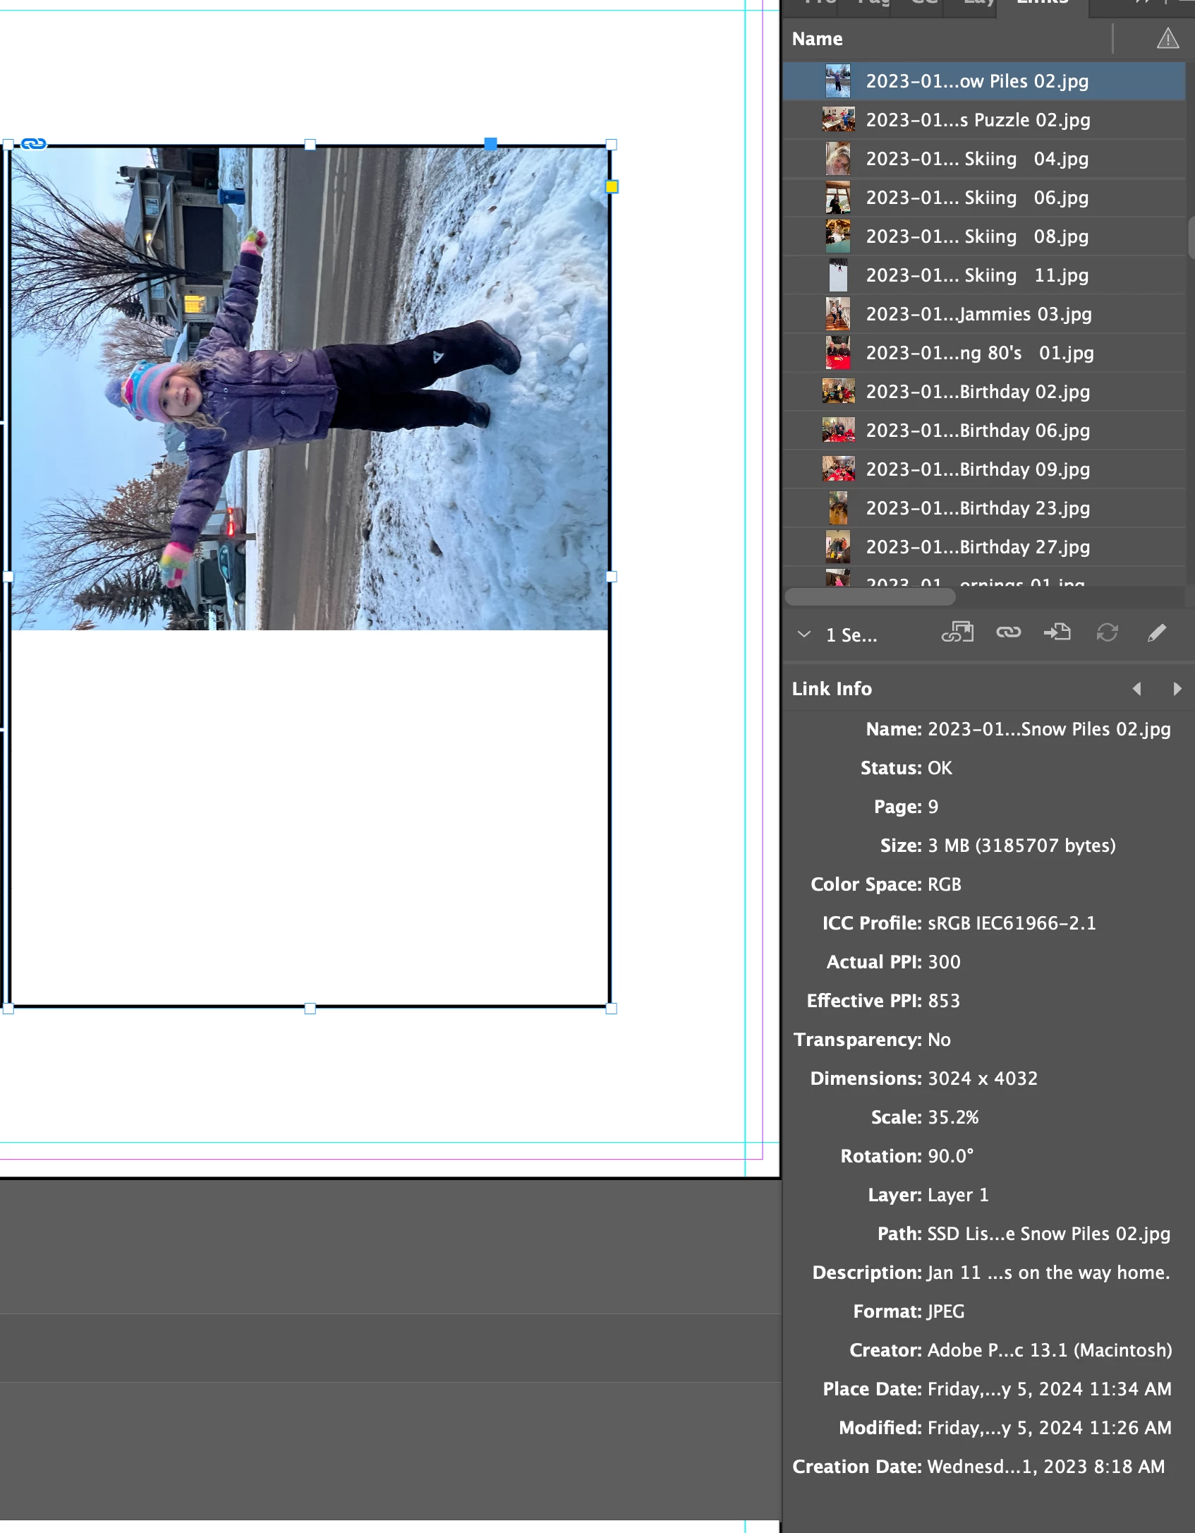The image size is (1195, 1533).
Task: Click Modified 11:26 AM value
Action: [x=1050, y=1428]
